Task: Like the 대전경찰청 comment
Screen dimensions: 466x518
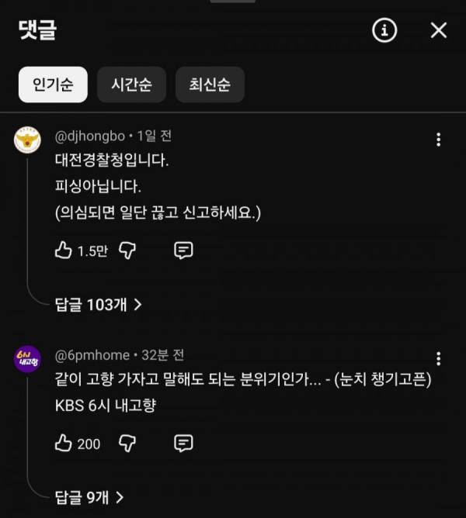Action: click(64, 250)
